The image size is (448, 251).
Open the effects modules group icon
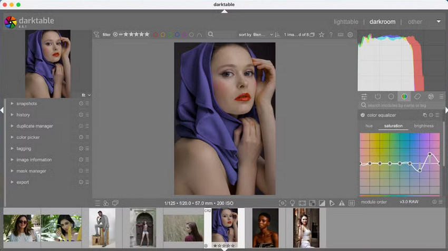[x=431, y=96]
